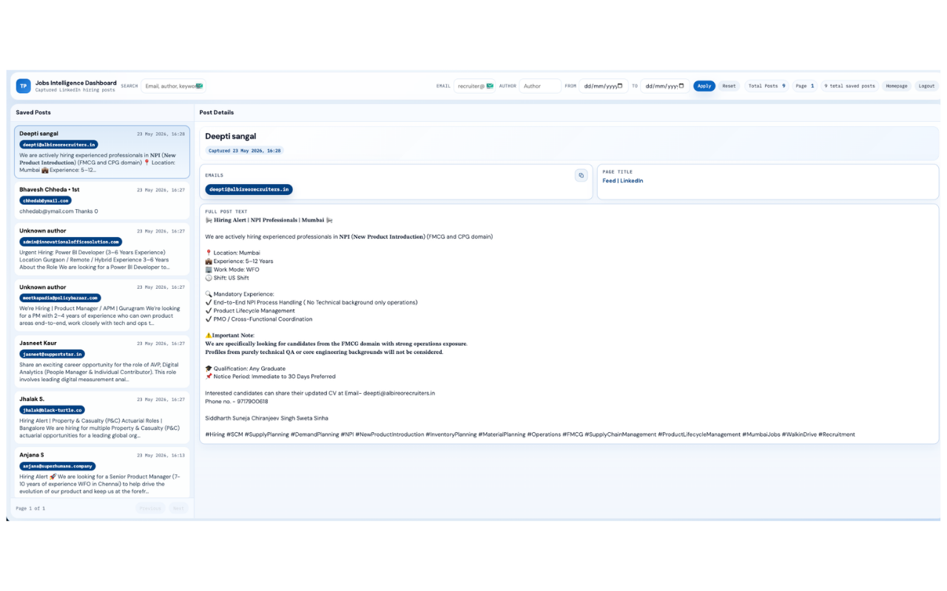Click admin@innovationalofficesolution.com email chip

click(71, 242)
